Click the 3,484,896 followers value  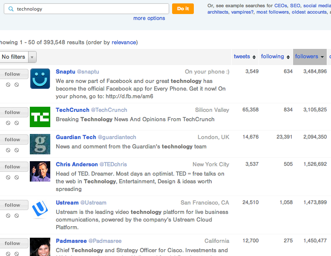pos(315,71)
